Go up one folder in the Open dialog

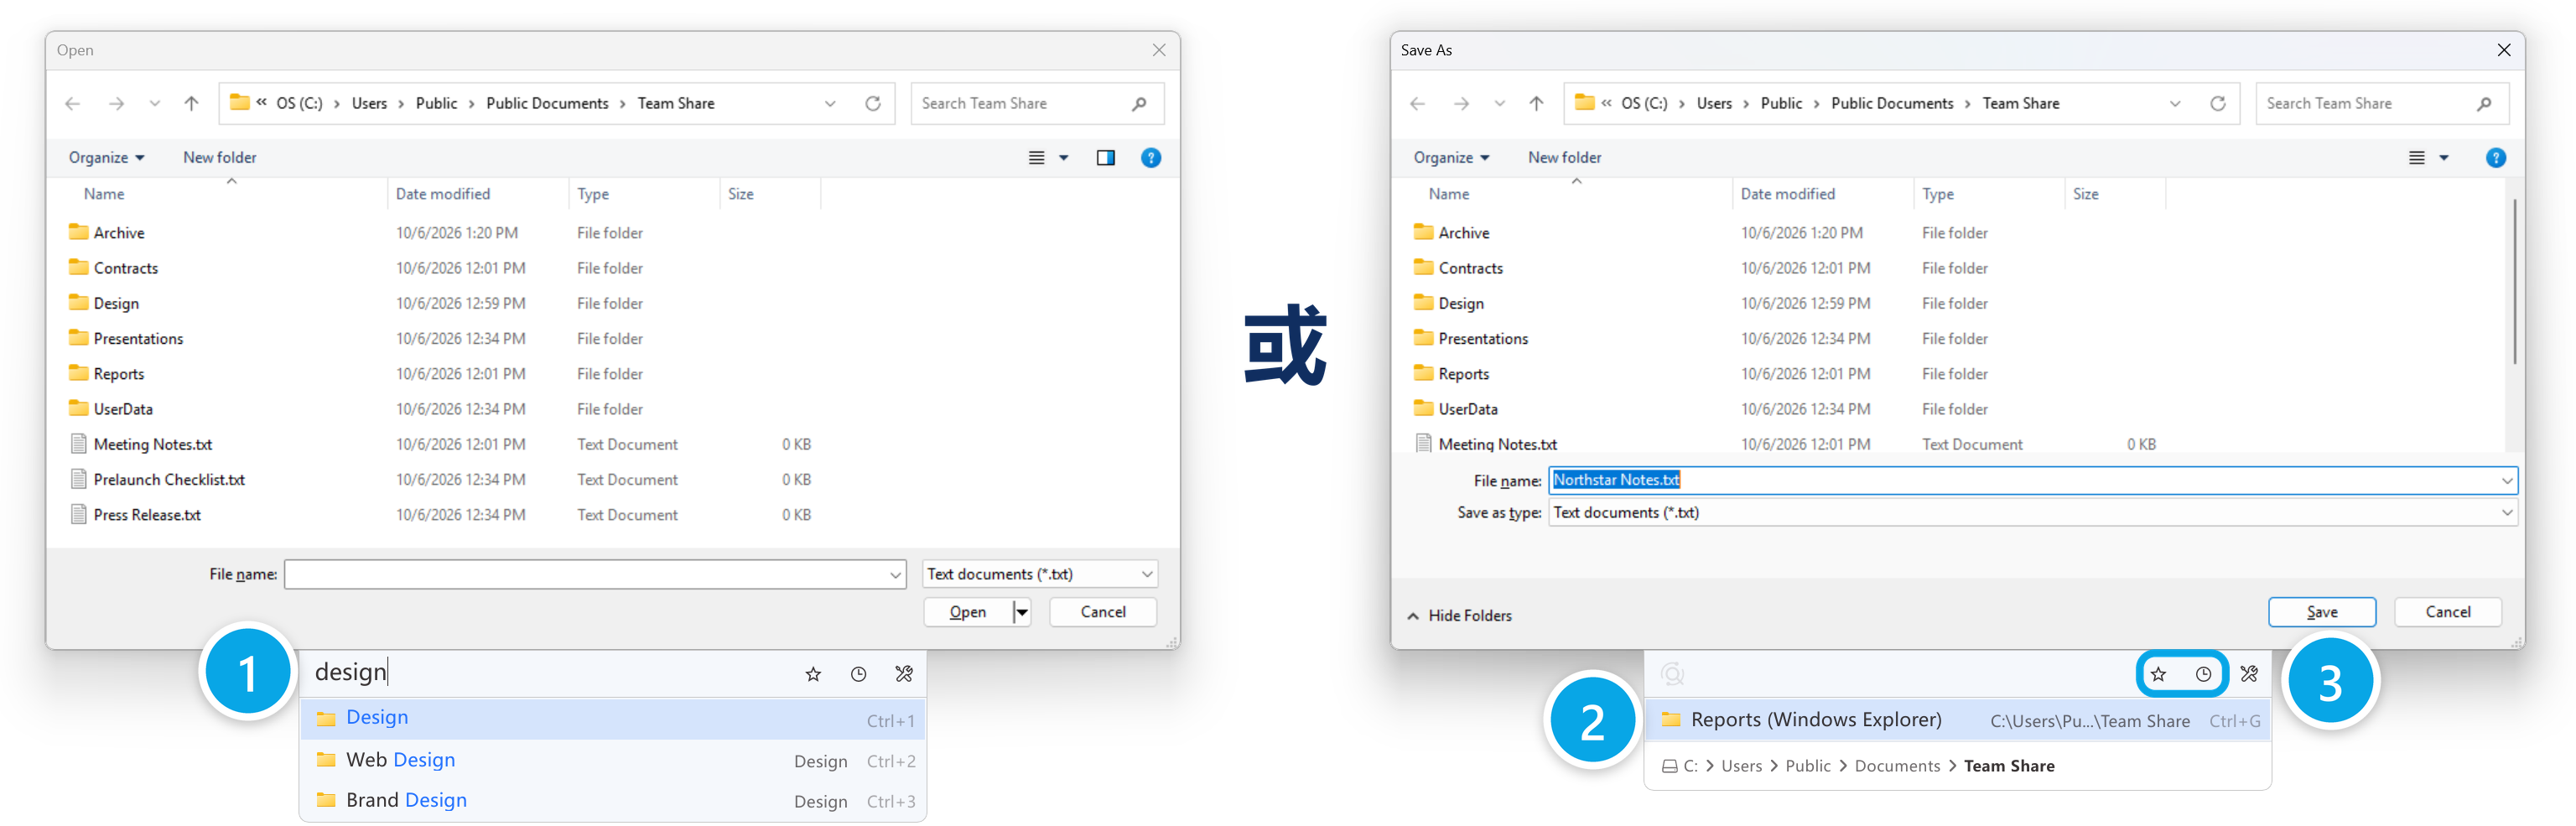pyautogui.click(x=191, y=103)
